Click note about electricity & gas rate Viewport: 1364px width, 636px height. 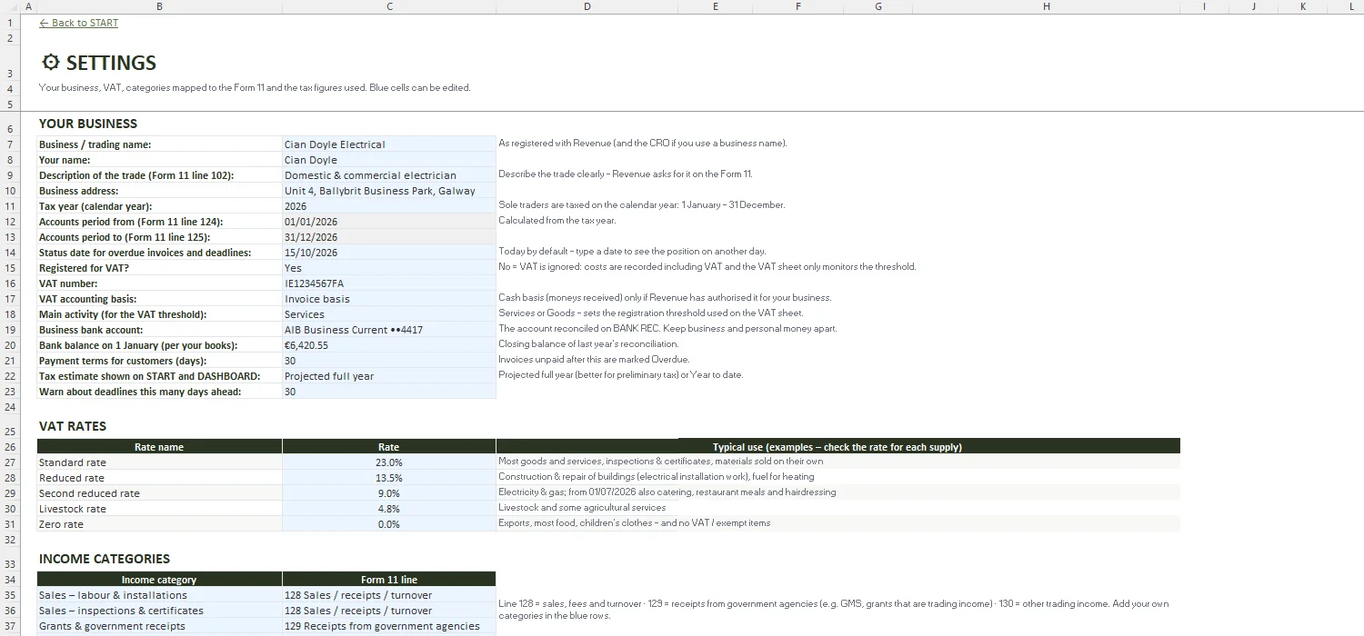coord(667,492)
